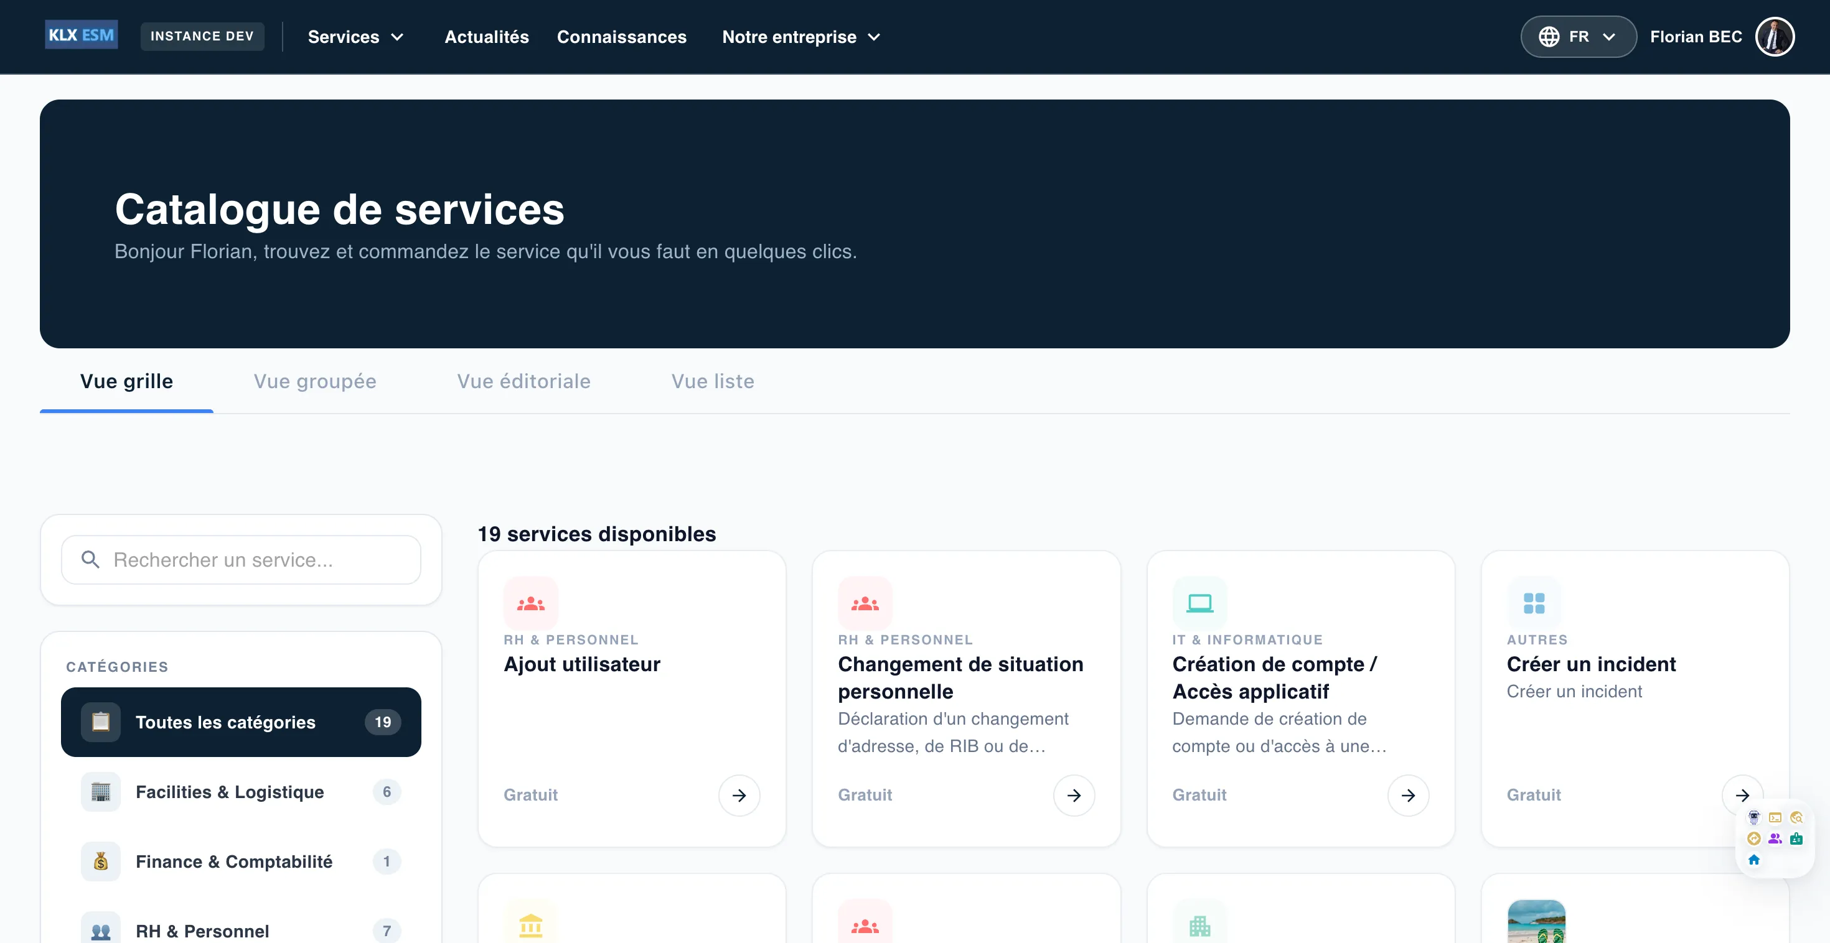Click the search magnifier icon

click(90, 560)
